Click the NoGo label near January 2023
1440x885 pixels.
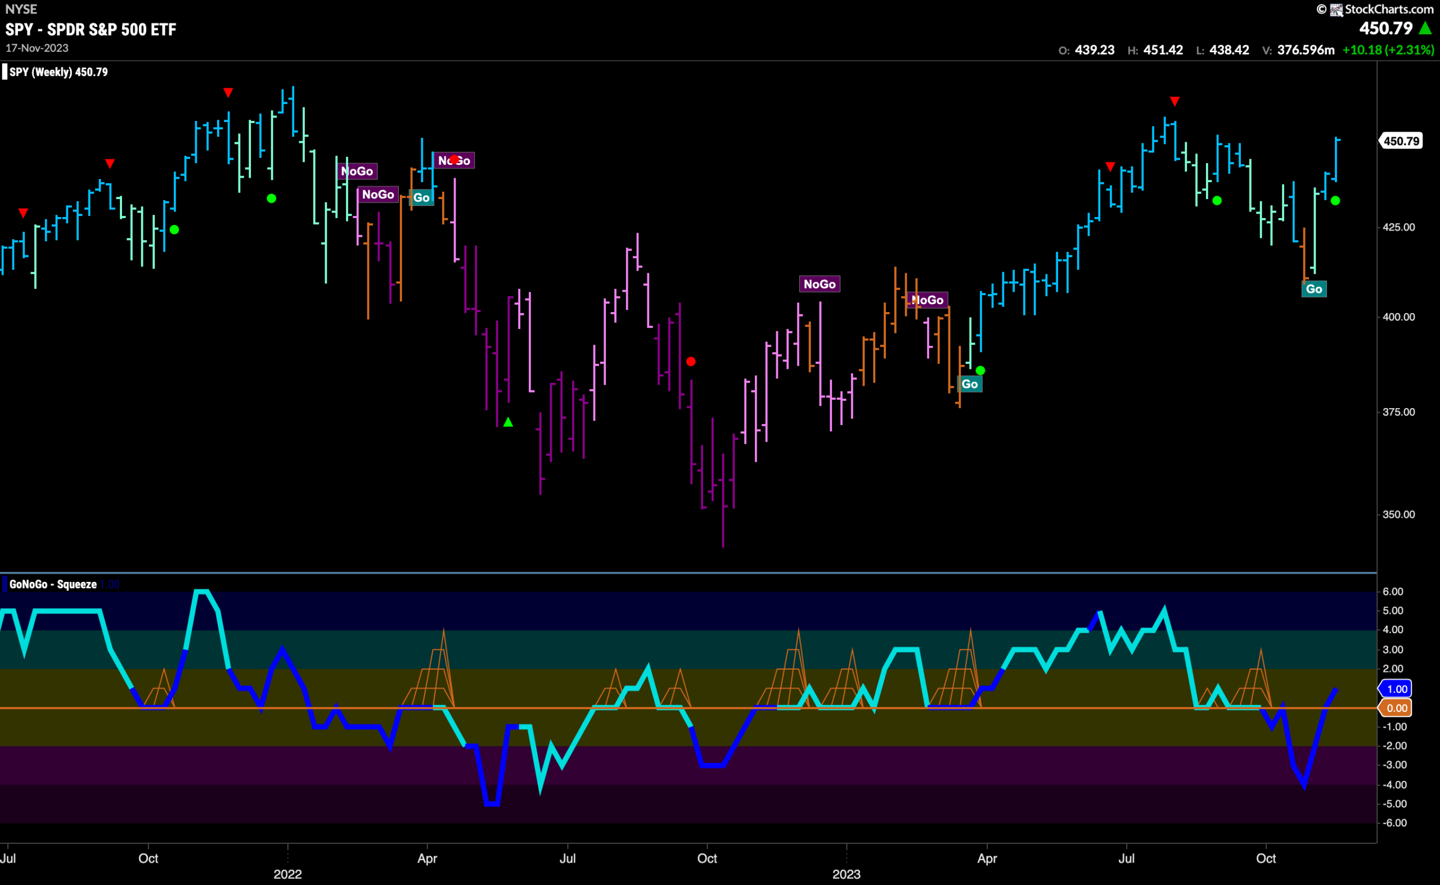[x=819, y=284]
